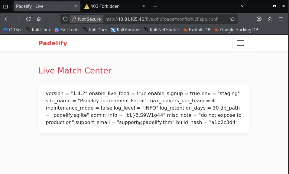Click the tracking protection shield icon
Screen dimensions: 289x174
coord(65,19)
